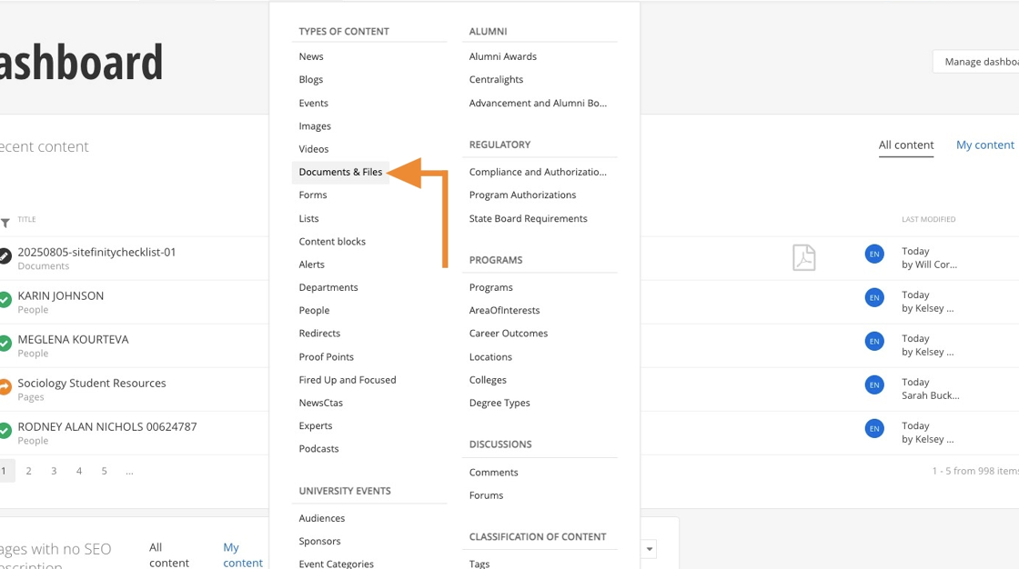This screenshot has height=569, width=1019.
Task: Choose Career Outcomes under Programs
Action: coord(509,333)
